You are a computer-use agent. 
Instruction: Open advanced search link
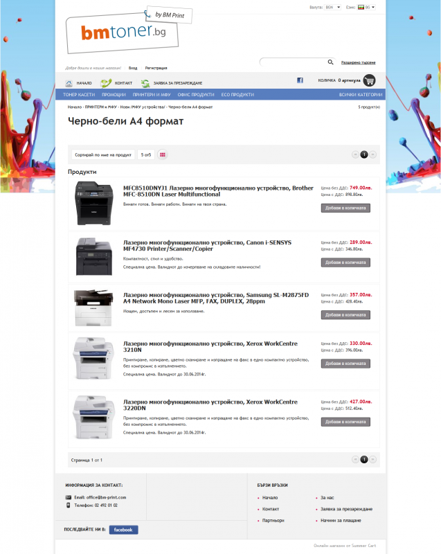click(x=358, y=62)
